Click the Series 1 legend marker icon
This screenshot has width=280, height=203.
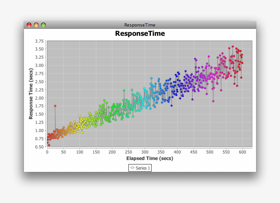coord(133,168)
